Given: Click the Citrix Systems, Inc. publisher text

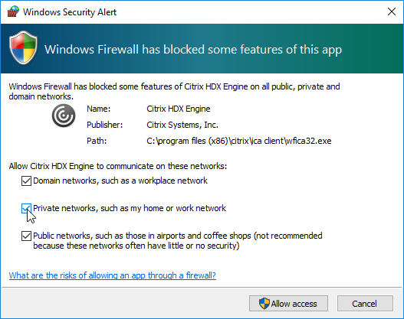Looking at the screenshot, I should [x=182, y=125].
